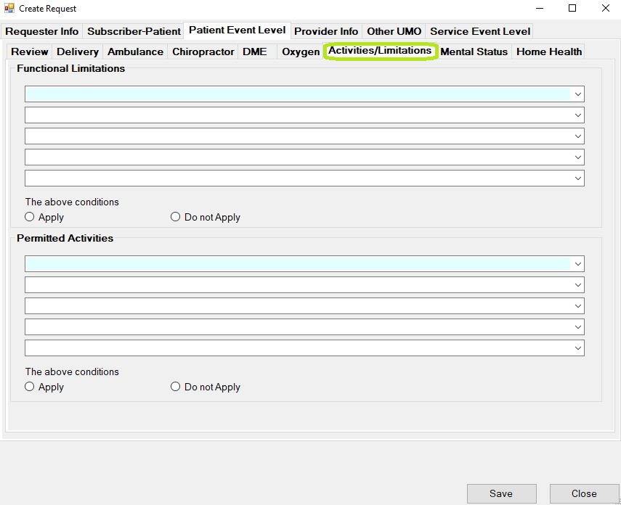Select Apply under Functional Limitations
Image resolution: width=621 pixels, height=505 pixels.
pyautogui.click(x=44, y=217)
